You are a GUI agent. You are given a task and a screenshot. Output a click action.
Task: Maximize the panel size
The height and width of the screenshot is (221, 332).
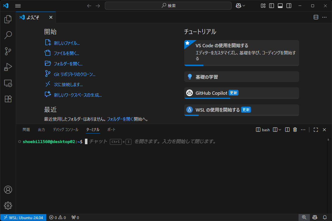point(316,130)
